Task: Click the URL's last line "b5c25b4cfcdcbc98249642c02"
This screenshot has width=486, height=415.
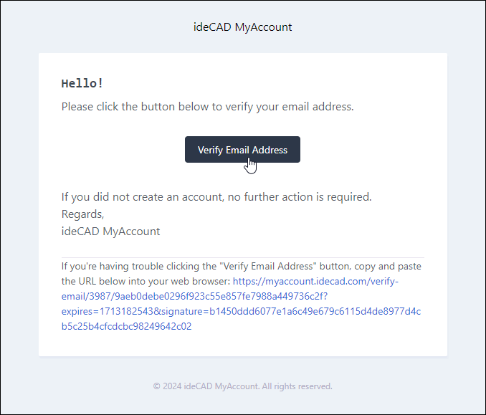Action: (x=126, y=327)
